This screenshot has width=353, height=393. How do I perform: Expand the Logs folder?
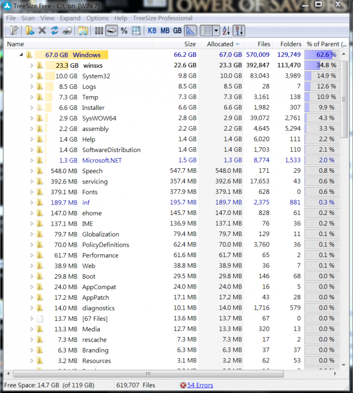click(32, 86)
